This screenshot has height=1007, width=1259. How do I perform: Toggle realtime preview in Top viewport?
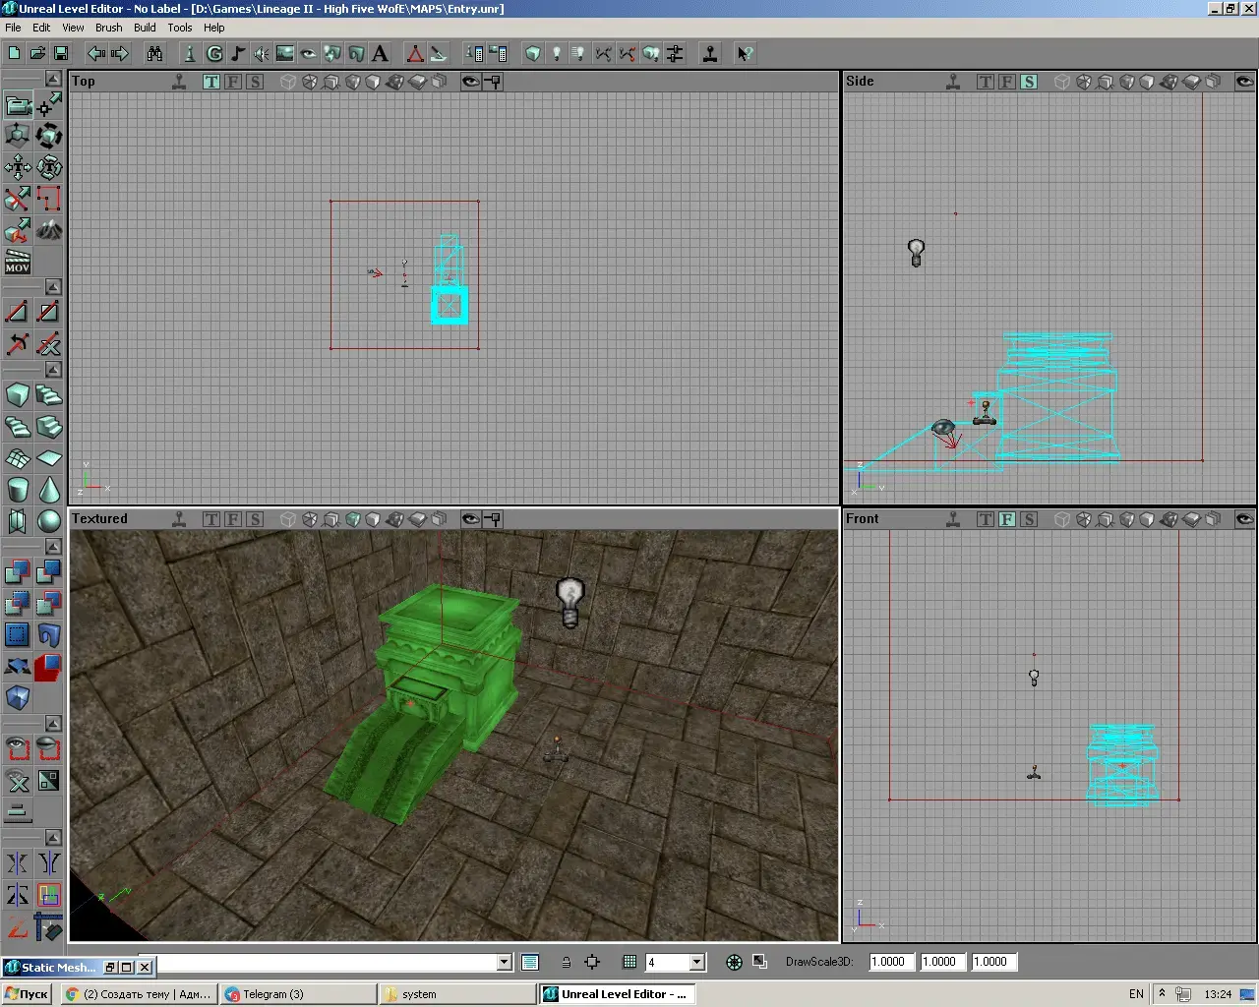(179, 82)
